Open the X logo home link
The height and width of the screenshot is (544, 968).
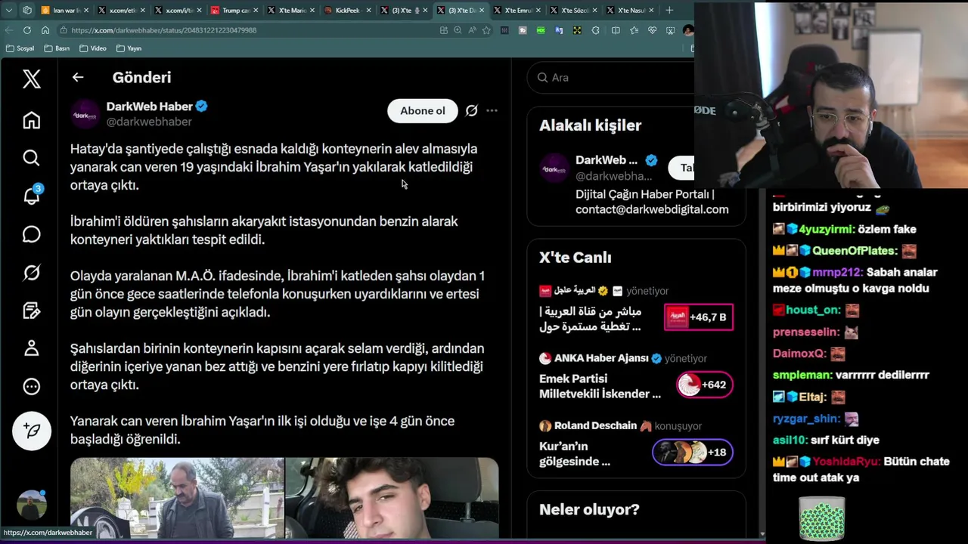click(31, 79)
